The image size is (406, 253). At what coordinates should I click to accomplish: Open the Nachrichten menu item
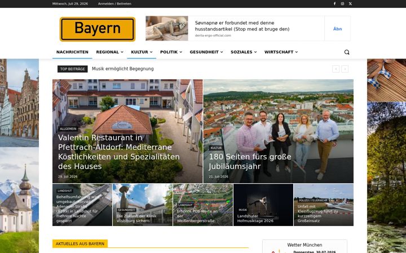72,52
